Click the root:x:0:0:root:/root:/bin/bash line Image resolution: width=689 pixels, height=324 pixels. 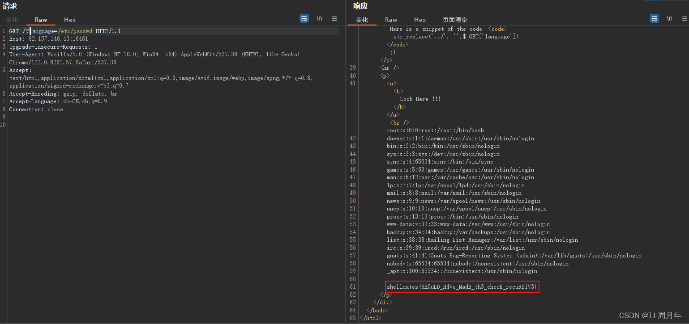tap(435, 130)
